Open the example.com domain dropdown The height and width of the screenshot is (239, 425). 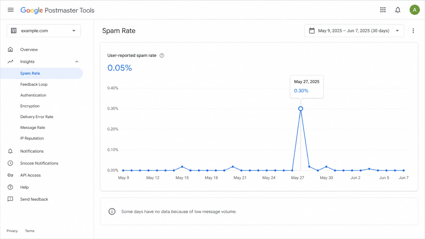point(44,31)
